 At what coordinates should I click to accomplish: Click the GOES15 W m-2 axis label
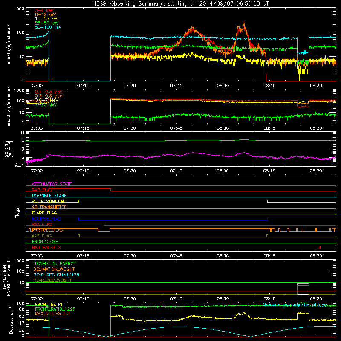tap(9, 149)
